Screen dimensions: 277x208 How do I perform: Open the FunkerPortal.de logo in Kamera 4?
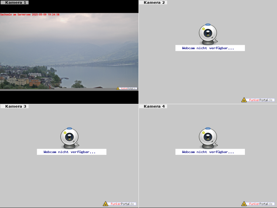258,204
